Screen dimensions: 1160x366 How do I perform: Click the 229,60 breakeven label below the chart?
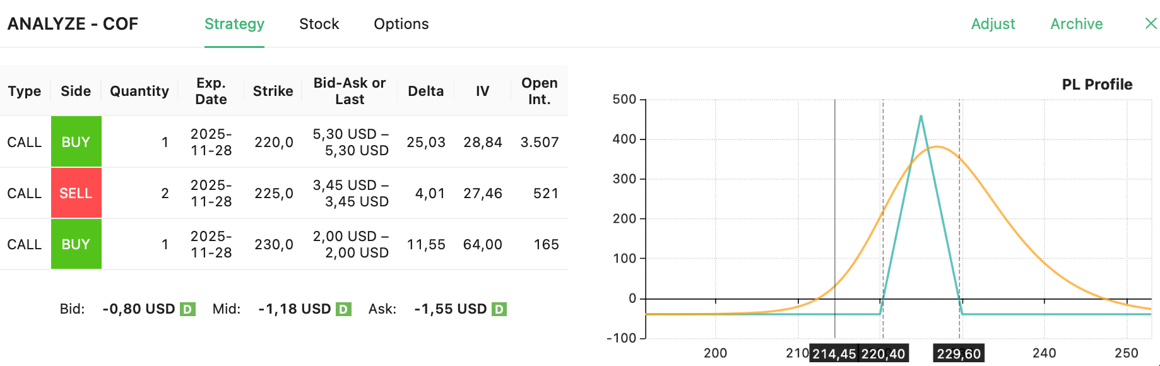pos(959,353)
